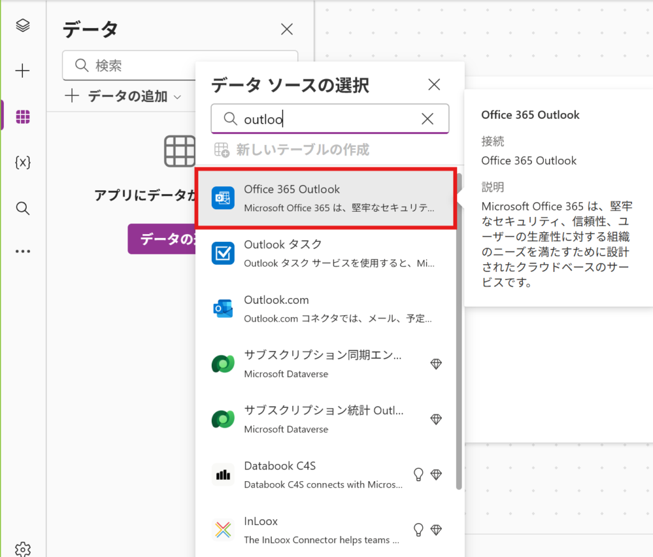This screenshot has width=653, height=557.
Task: Select the InLoox connector
Action: tap(326, 530)
